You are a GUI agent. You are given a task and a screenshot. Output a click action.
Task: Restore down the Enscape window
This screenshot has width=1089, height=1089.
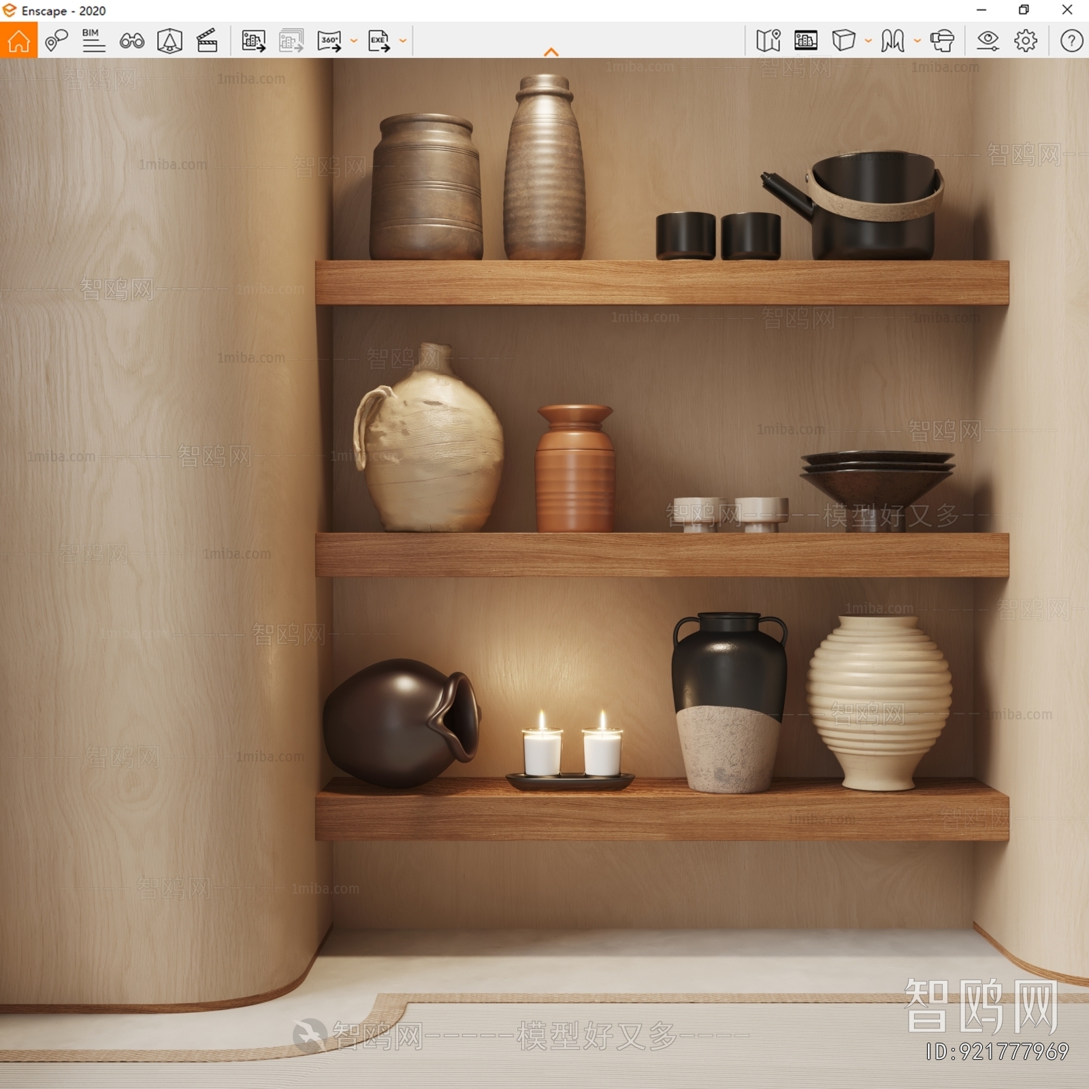[x=1024, y=10]
